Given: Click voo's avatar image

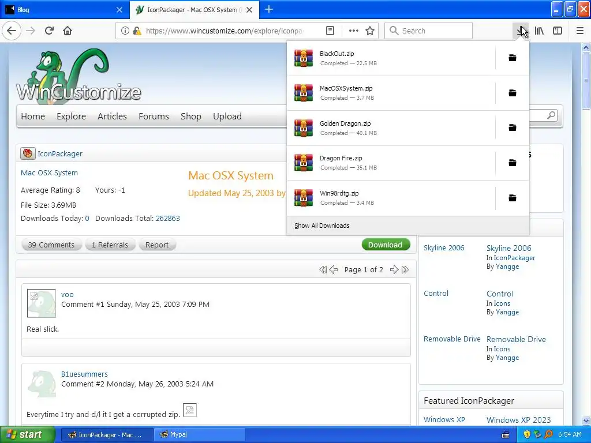Looking at the screenshot, I should pyautogui.click(x=42, y=303).
